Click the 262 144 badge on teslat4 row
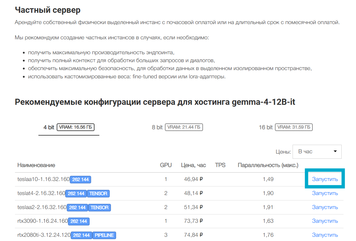This screenshot has width=356, height=241. 76,193
